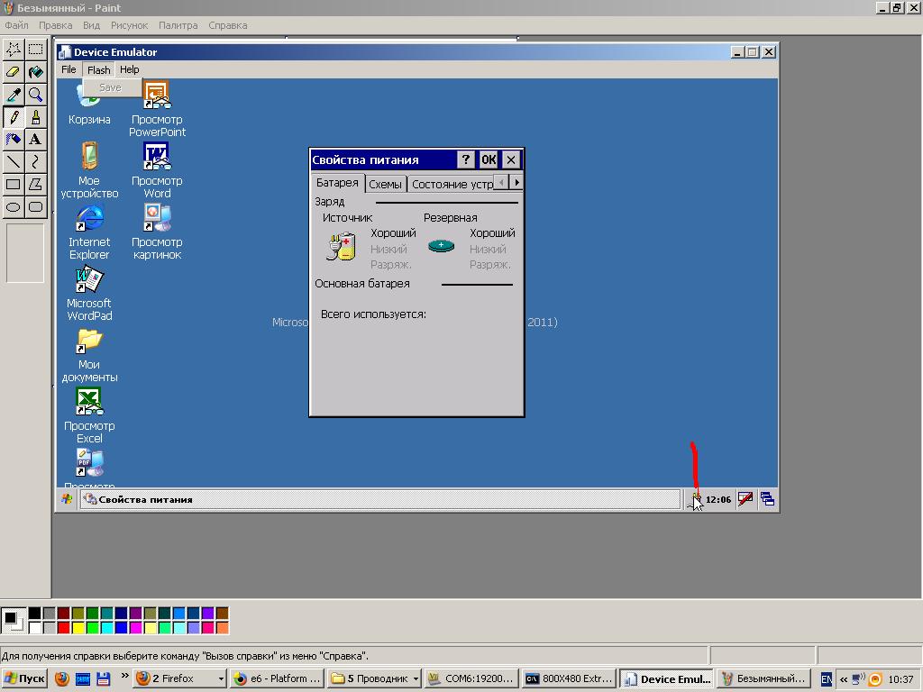Expand the Проводник taskbar group dropdown
The image size is (923, 692).
416,678
